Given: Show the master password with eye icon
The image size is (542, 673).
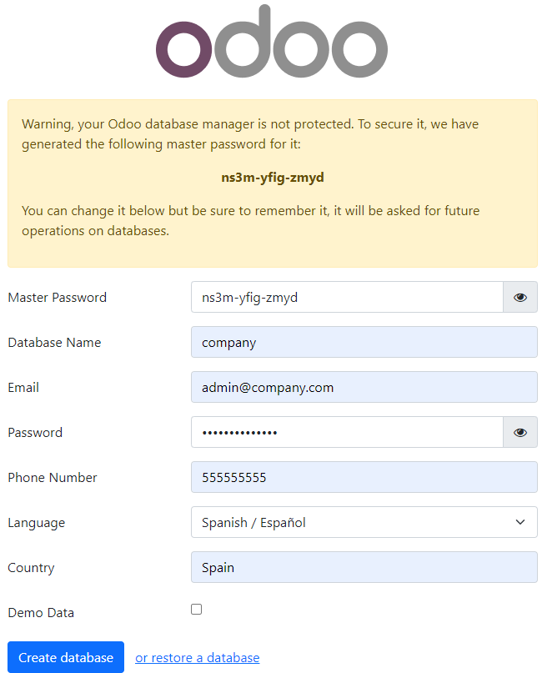Looking at the screenshot, I should (520, 297).
